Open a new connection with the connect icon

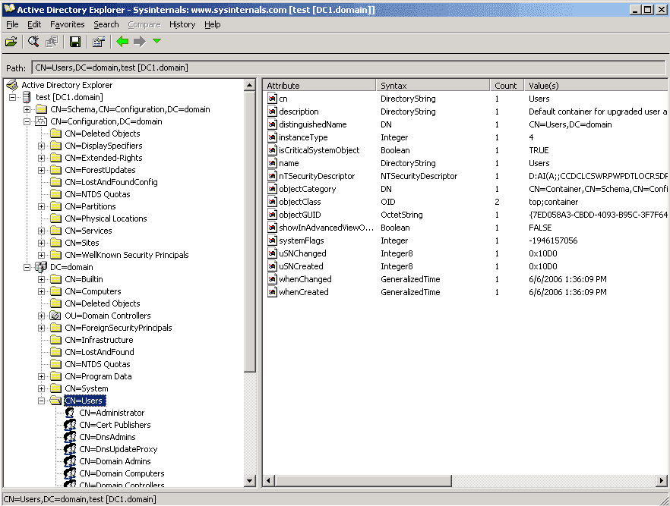pyautogui.click(x=10, y=42)
